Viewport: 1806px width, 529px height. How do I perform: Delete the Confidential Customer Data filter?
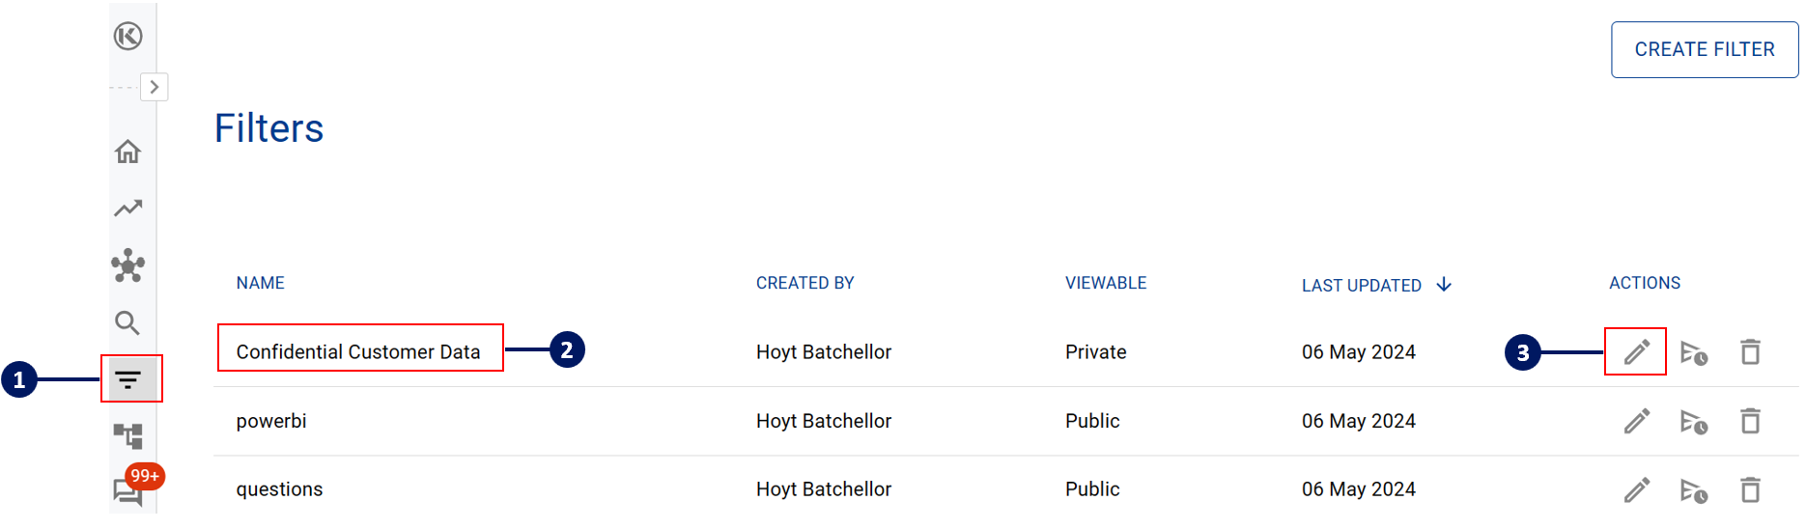1750,352
